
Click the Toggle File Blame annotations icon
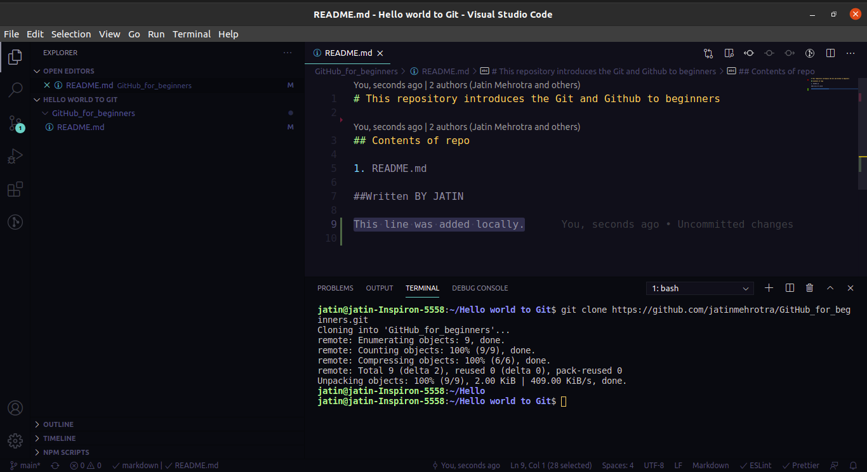pos(810,53)
